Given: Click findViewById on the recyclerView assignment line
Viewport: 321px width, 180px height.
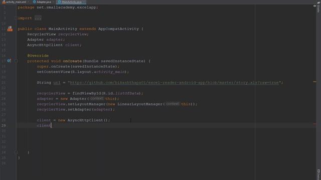Looking at the screenshot, I should [x=87, y=93].
